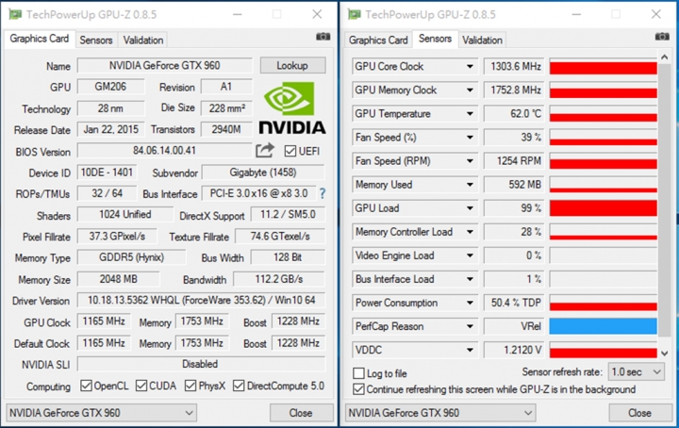Click the Bus Interface question mark icon

click(323, 193)
